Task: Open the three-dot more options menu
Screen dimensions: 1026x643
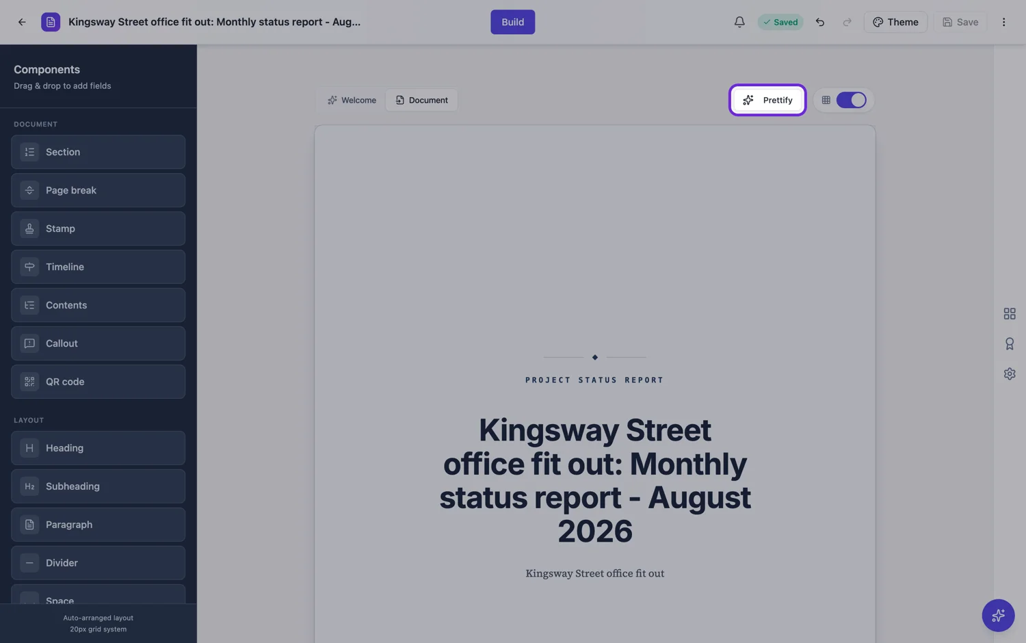Action: tap(1003, 22)
